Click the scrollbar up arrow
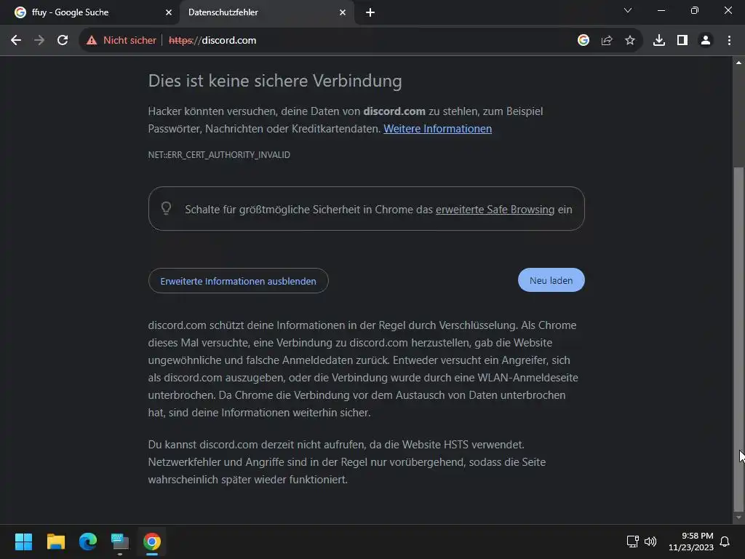 point(738,63)
